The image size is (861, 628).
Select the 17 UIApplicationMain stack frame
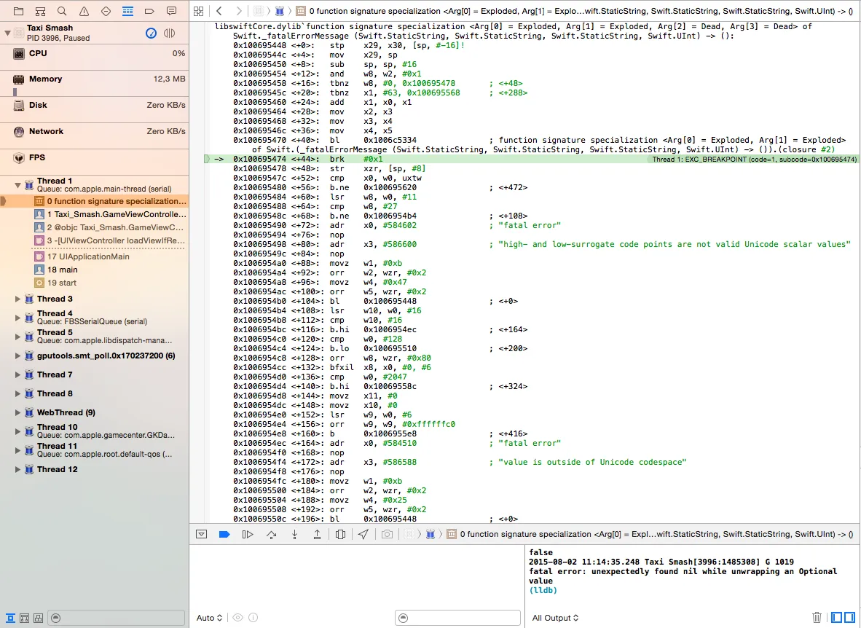pos(88,256)
